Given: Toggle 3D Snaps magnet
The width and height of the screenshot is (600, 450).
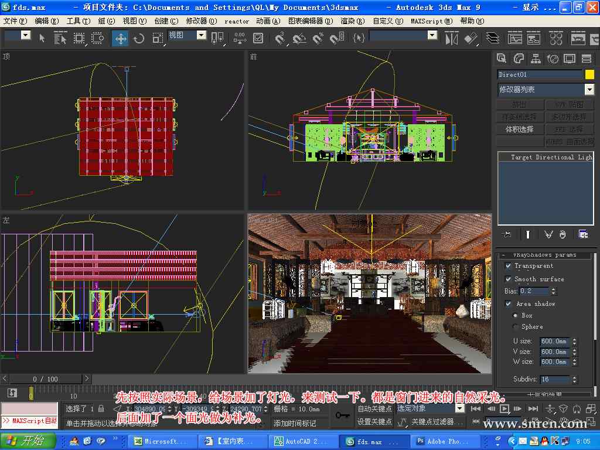Looking at the screenshot, I should (281, 38).
